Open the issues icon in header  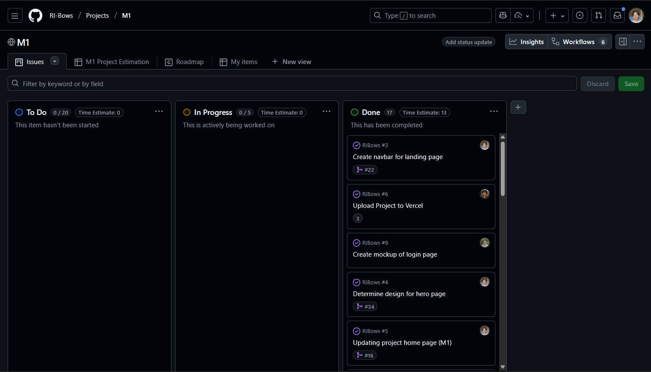click(580, 16)
